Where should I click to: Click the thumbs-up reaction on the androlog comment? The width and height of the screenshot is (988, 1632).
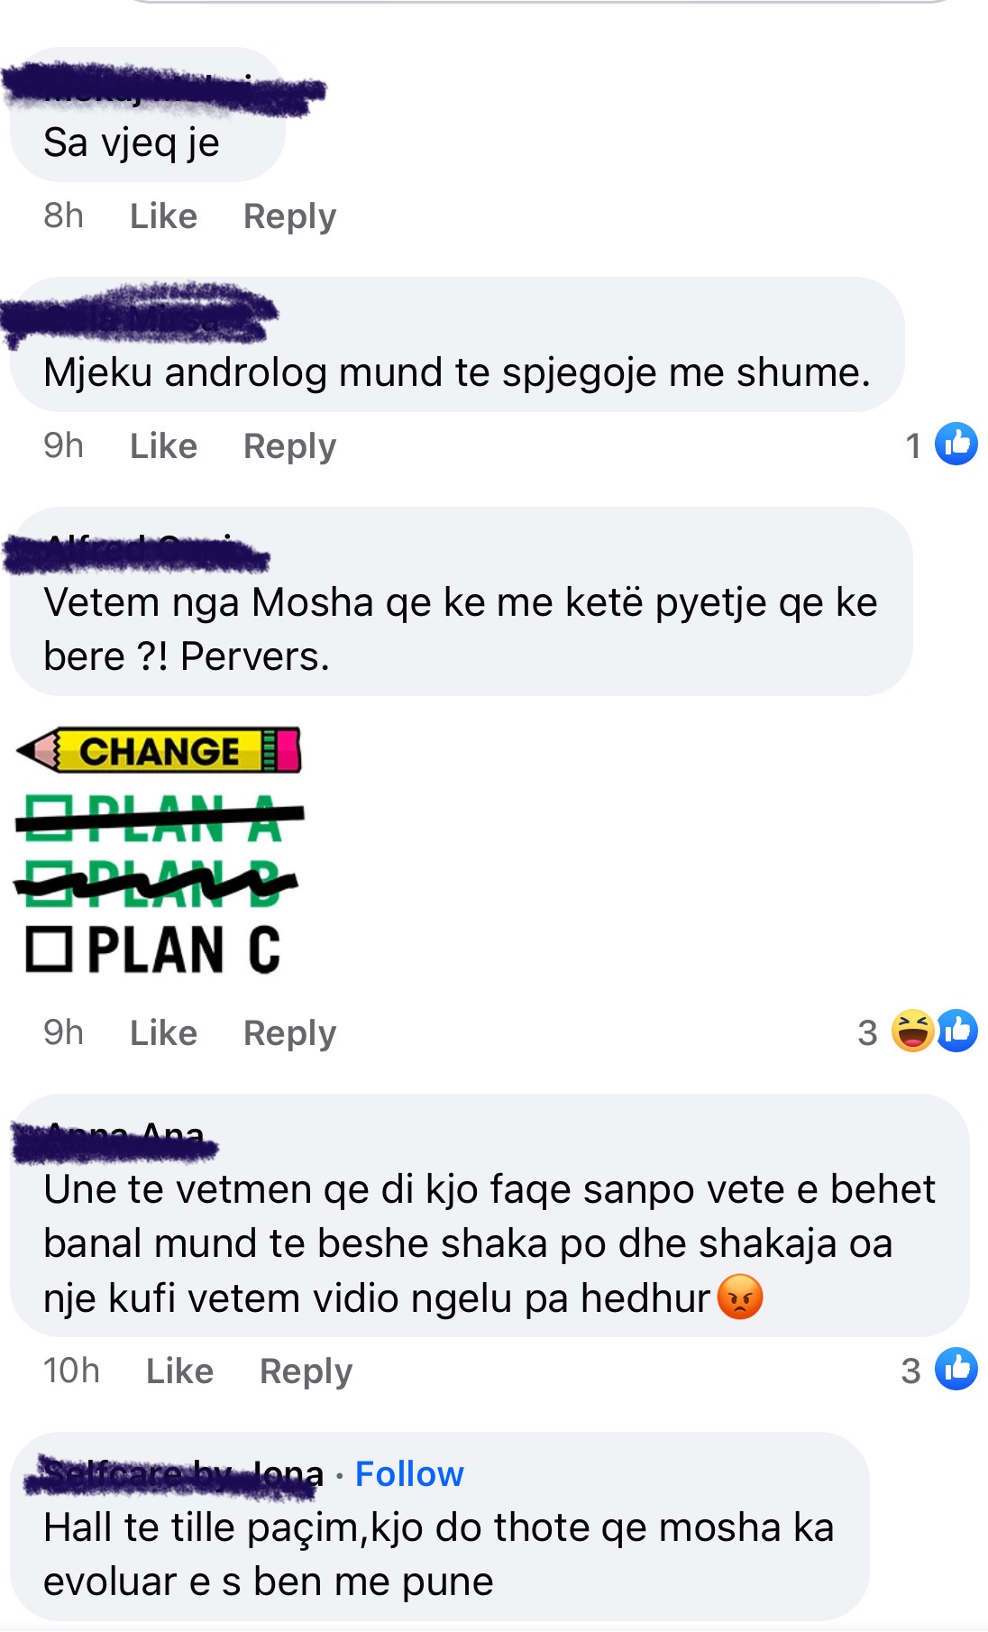click(956, 444)
